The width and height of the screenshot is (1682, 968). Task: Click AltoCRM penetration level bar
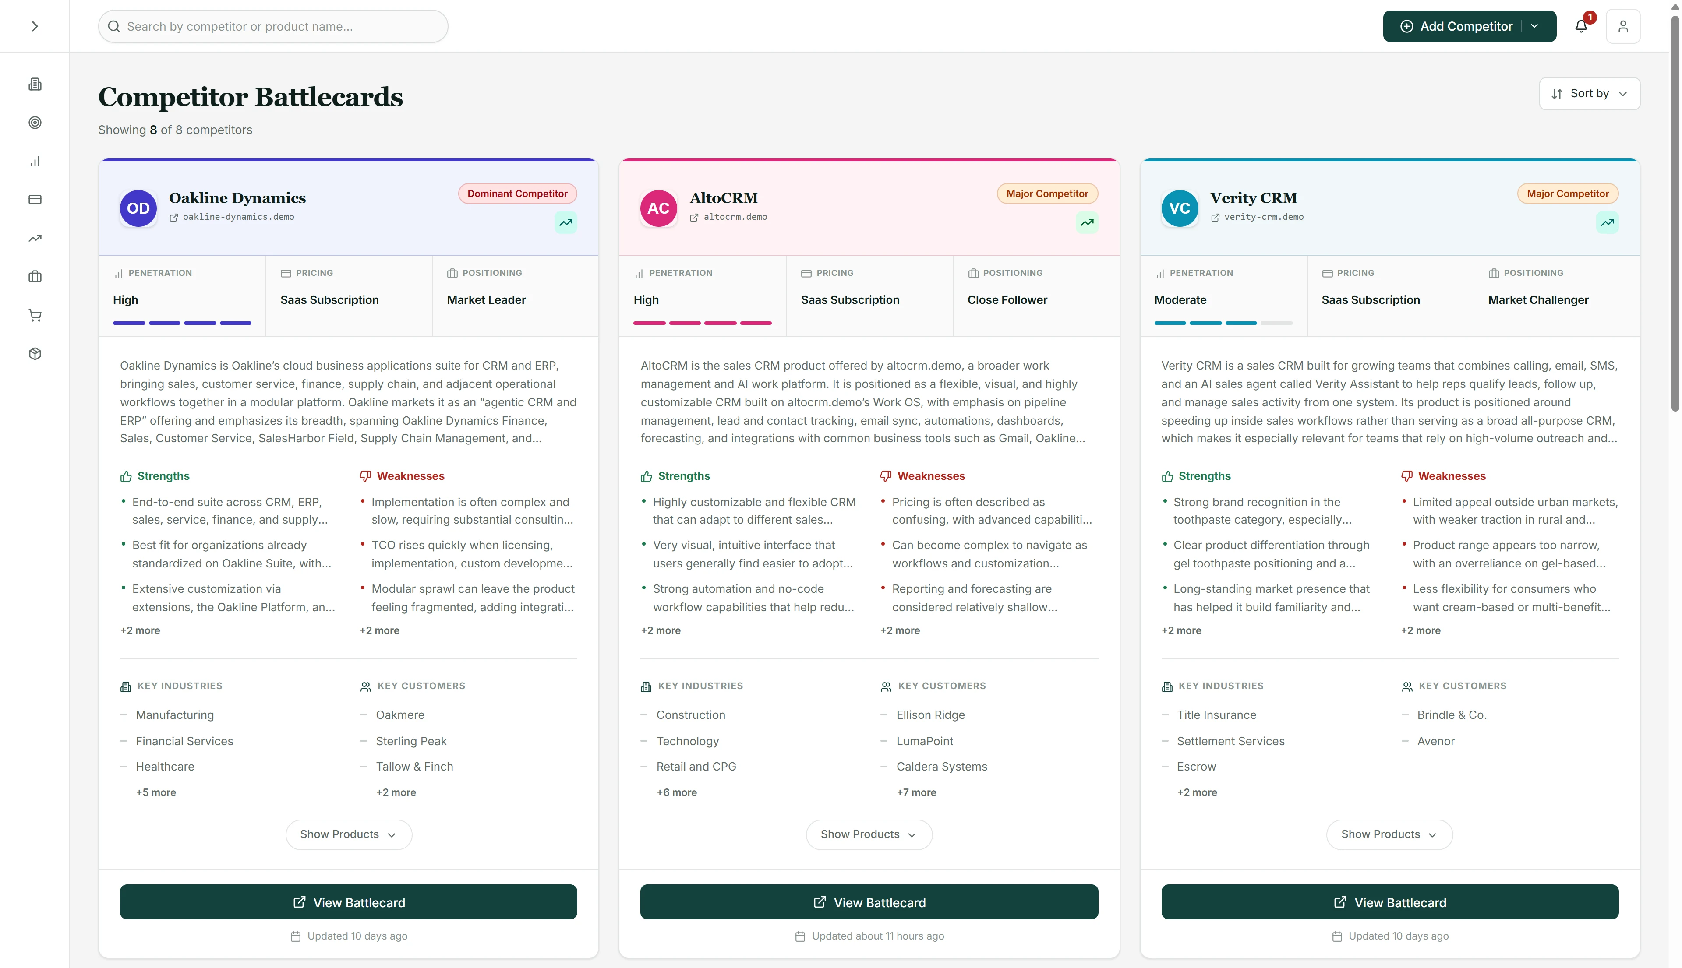[702, 322]
